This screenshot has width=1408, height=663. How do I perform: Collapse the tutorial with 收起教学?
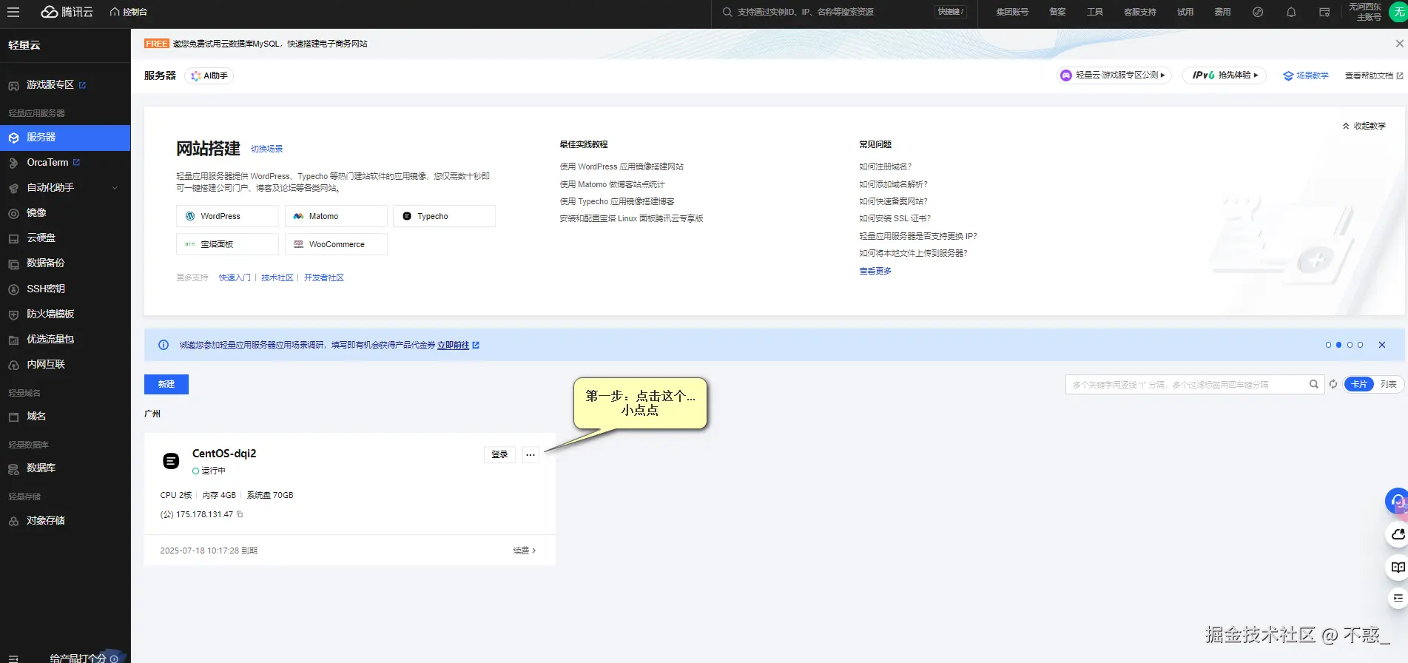1364,127
